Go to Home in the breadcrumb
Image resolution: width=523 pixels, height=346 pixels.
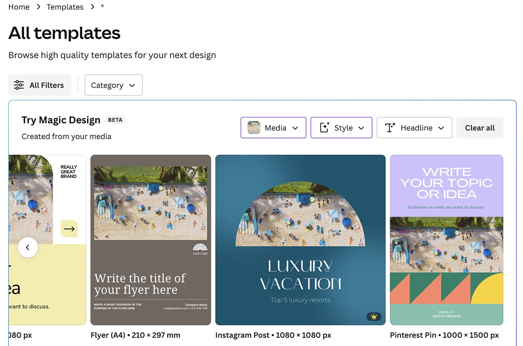(19, 7)
